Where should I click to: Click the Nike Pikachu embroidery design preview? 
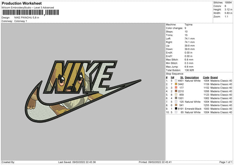[x=83, y=91]
